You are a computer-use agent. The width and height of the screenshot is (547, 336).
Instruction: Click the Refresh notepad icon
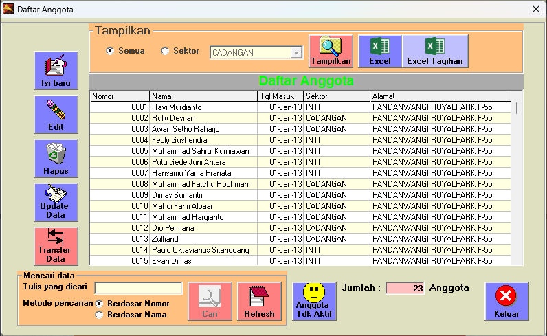(259, 301)
